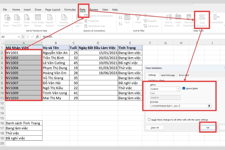Cancel formula bar entry (X)
The image size is (225, 150).
28,37
